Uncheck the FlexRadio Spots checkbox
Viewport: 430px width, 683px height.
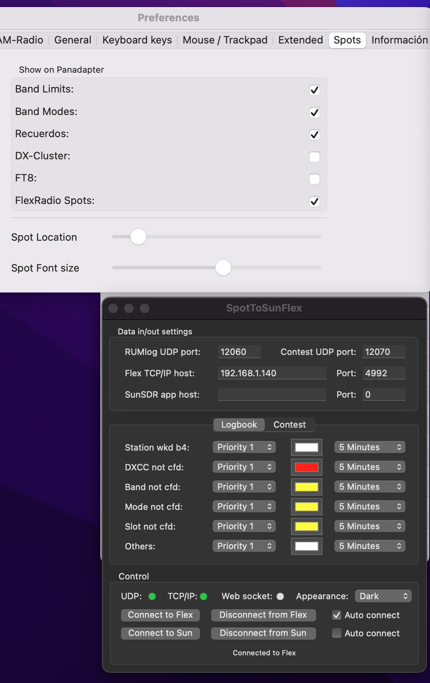pyautogui.click(x=315, y=202)
